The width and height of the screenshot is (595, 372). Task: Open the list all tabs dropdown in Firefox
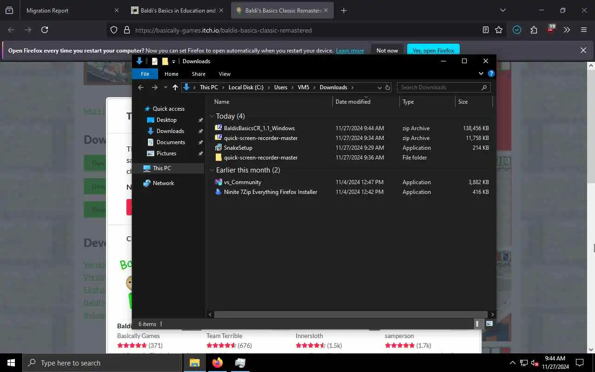click(502, 10)
